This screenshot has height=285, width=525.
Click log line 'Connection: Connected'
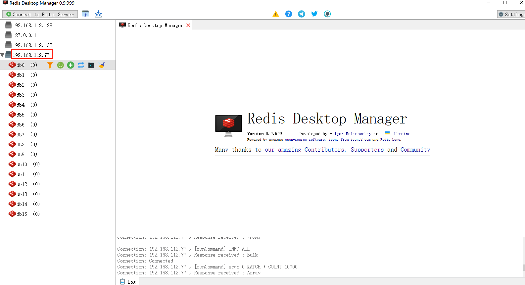[145, 261]
